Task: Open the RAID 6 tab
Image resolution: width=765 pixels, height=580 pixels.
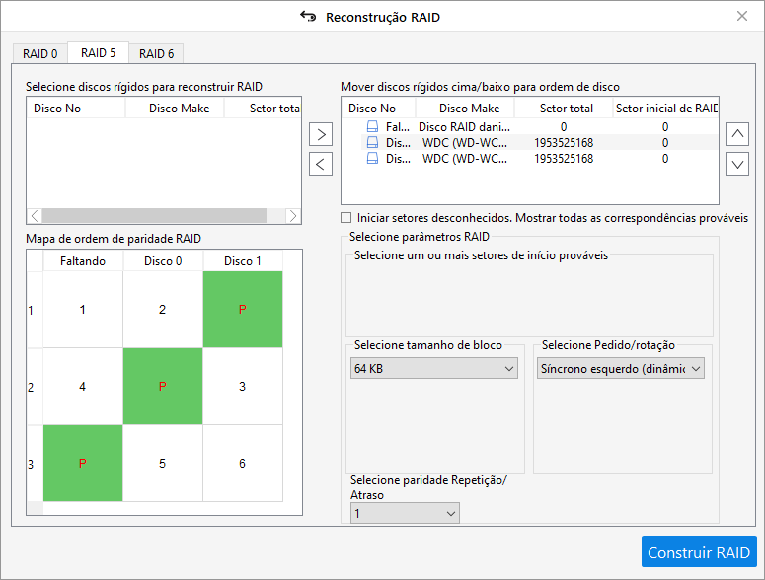Action: [156, 53]
